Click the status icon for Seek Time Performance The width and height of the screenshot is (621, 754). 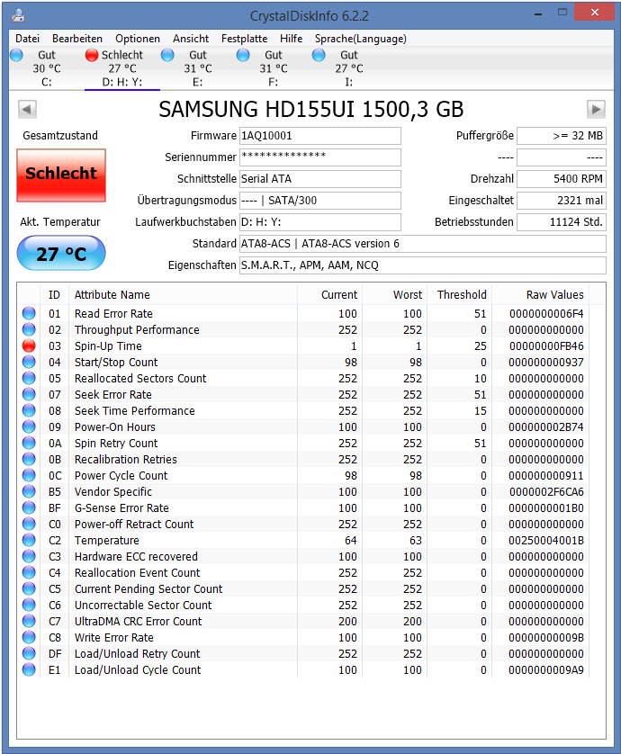(29, 410)
